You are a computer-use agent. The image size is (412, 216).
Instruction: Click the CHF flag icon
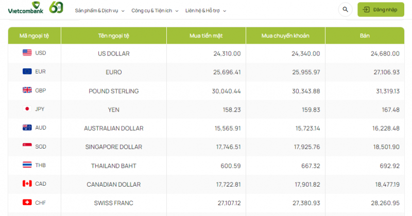coord(27,202)
